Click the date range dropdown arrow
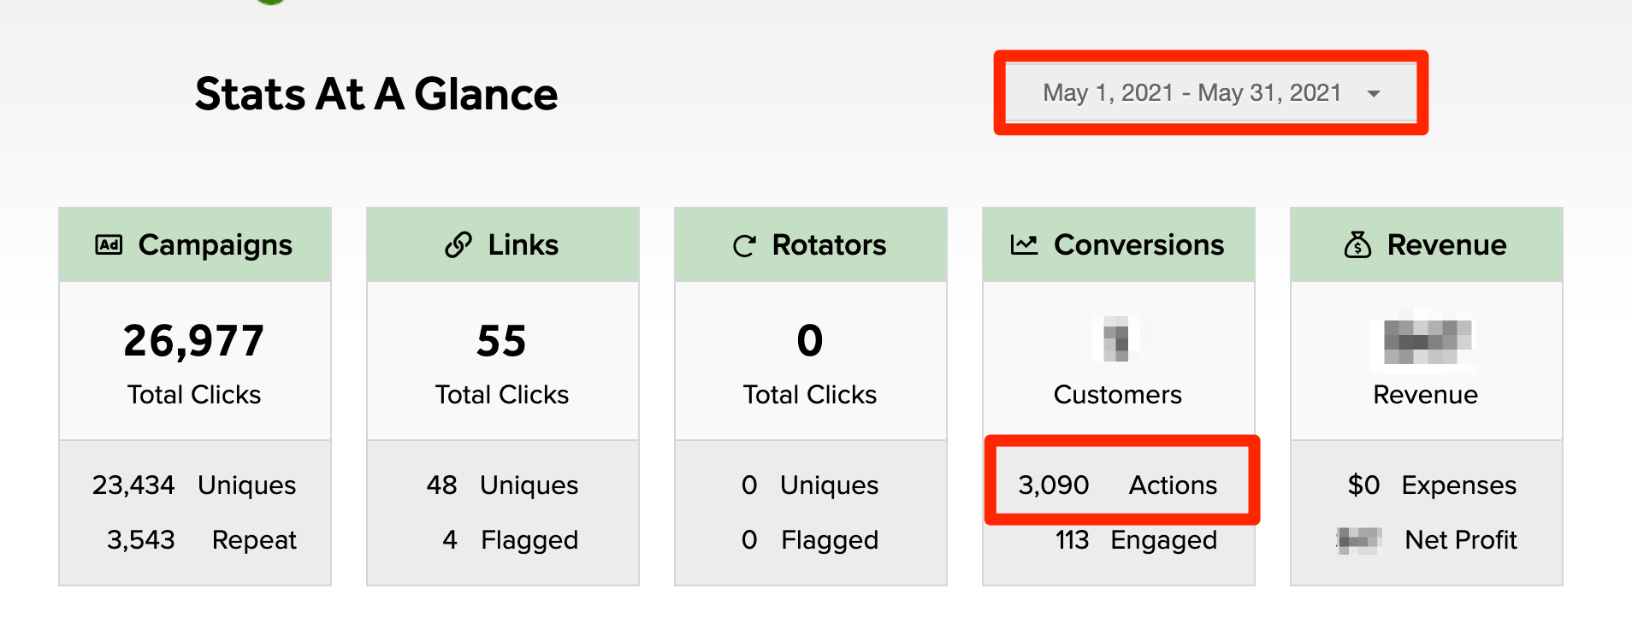Viewport: 1632px width, 641px height. click(1374, 93)
